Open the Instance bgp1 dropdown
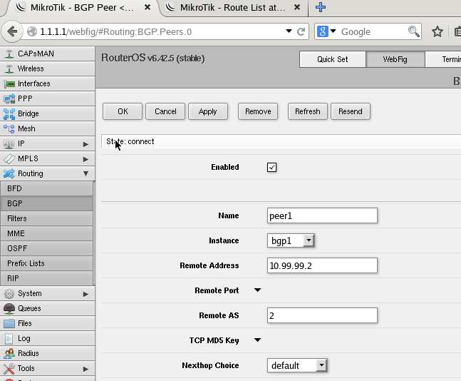 tap(291, 240)
